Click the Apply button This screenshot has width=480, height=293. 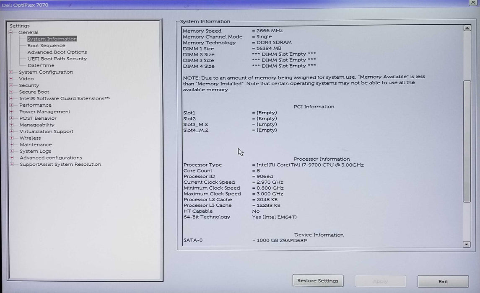click(x=381, y=281)
